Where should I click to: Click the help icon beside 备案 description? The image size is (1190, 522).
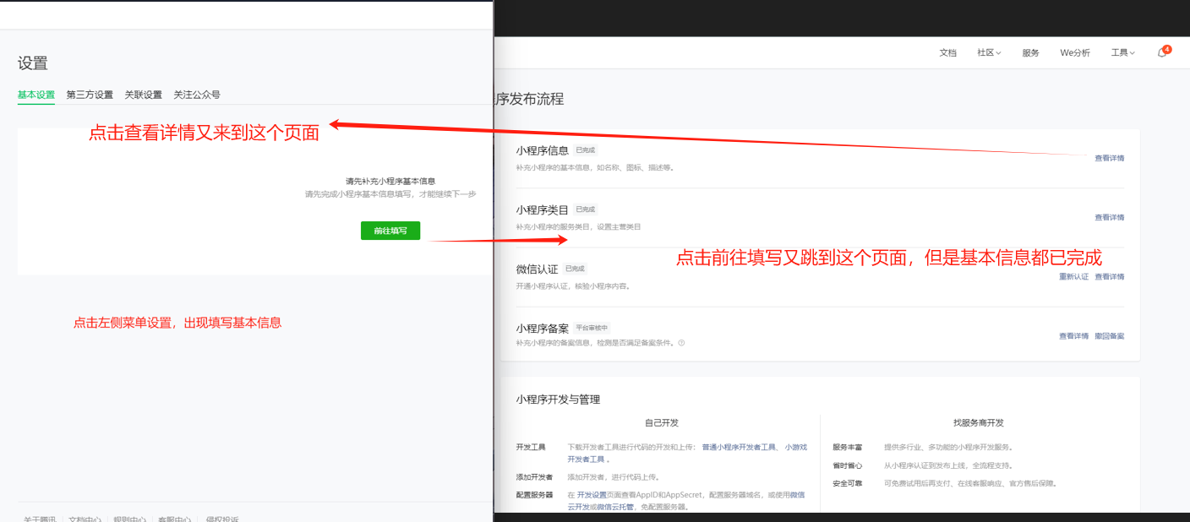681,343
